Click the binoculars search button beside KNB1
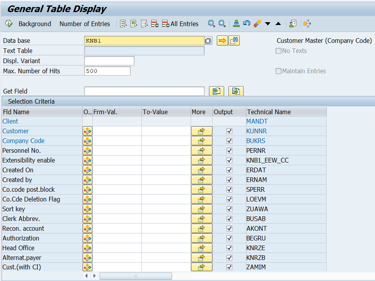The image size is (375, 281). point(234,41)
